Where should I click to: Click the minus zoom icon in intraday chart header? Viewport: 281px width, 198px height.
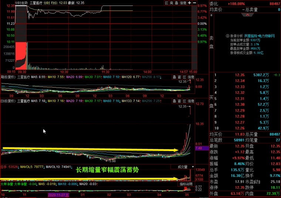(x=194, y=3)
